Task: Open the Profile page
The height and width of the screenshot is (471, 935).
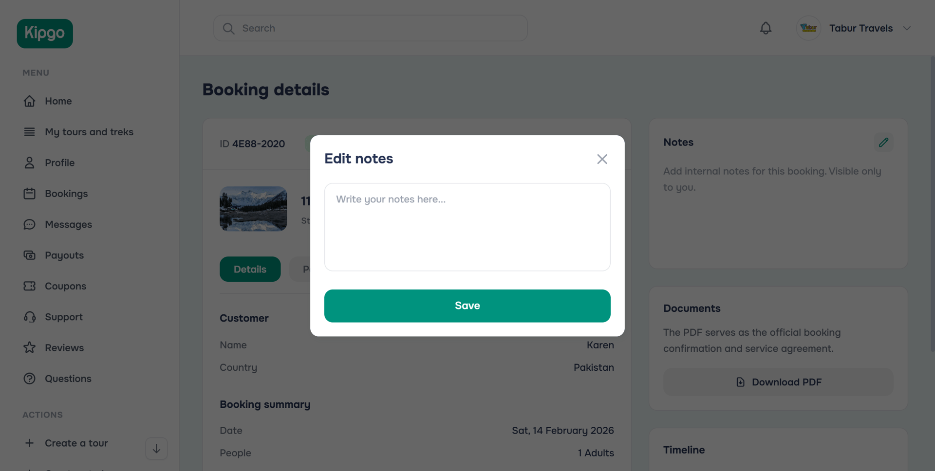Action: [x=59, y=163]
